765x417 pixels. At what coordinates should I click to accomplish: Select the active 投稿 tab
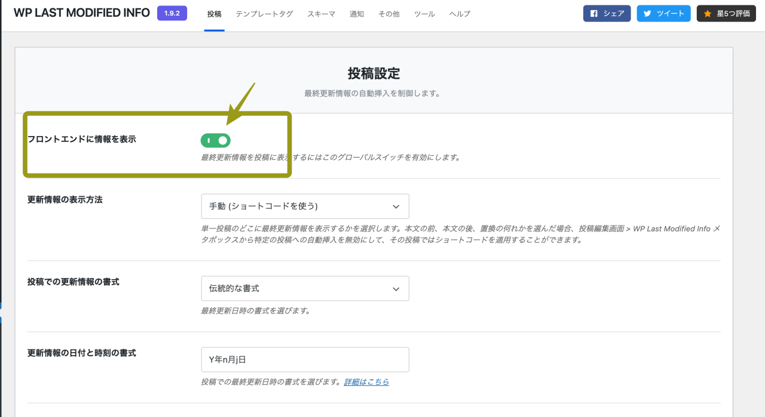tap(214, 14)
